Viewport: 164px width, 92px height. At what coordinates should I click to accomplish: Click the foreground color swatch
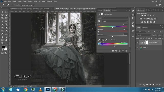[x=3, y=47]
